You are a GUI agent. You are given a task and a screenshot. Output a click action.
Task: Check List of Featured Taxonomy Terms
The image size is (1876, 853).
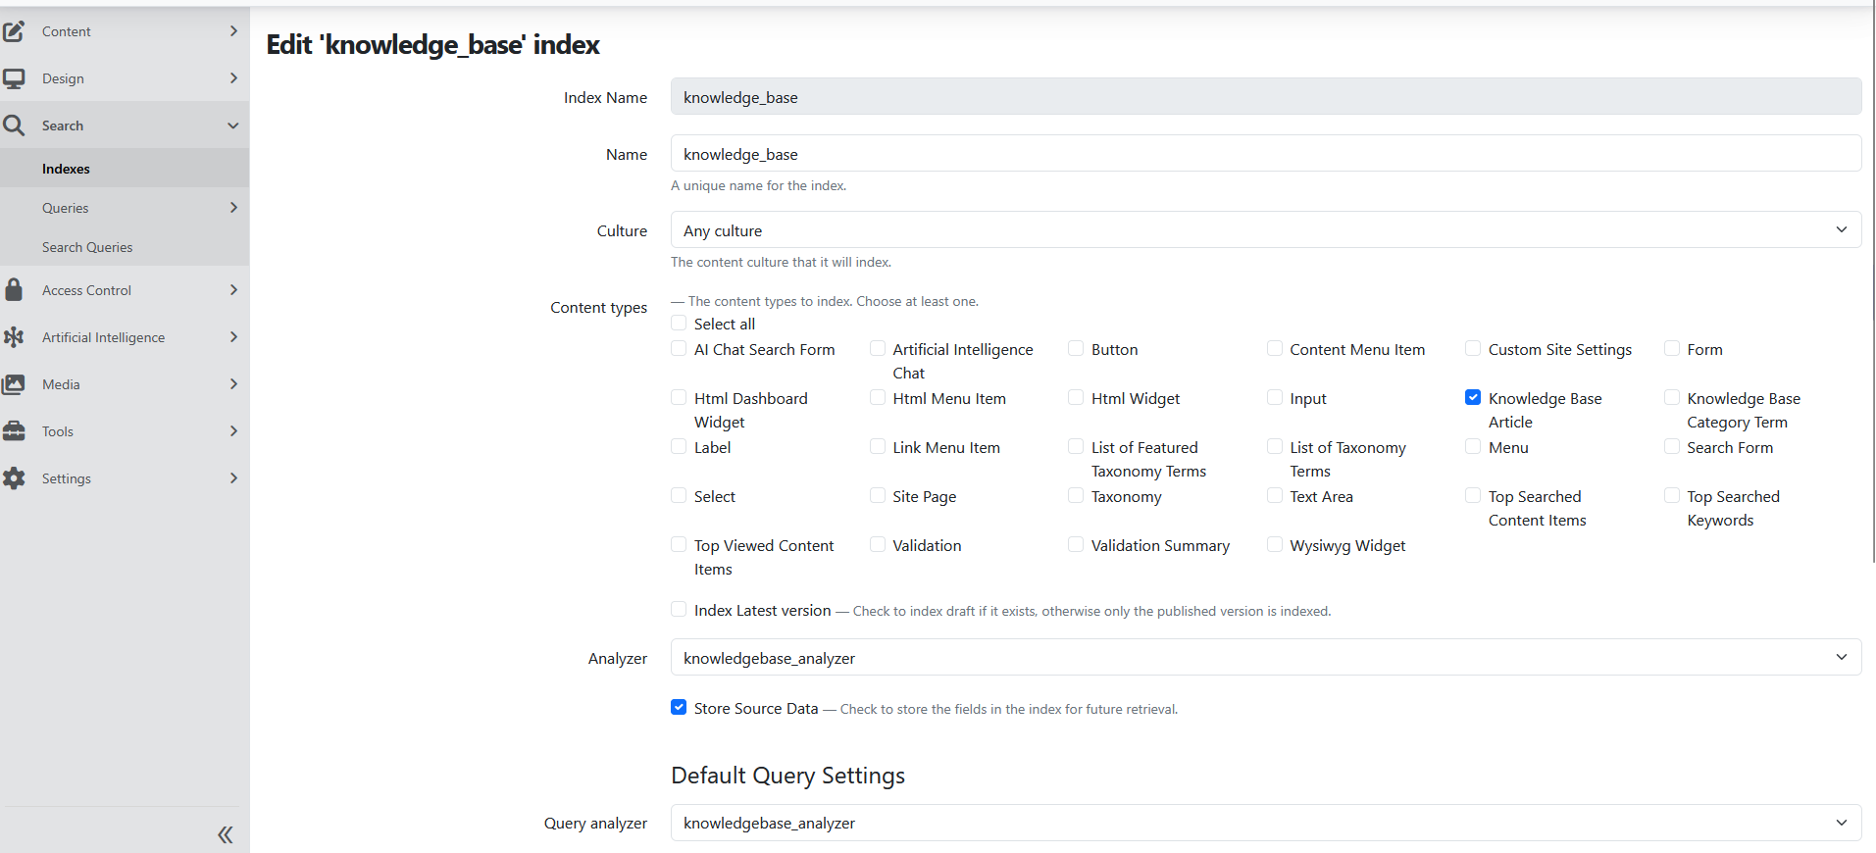[1076, 446]
